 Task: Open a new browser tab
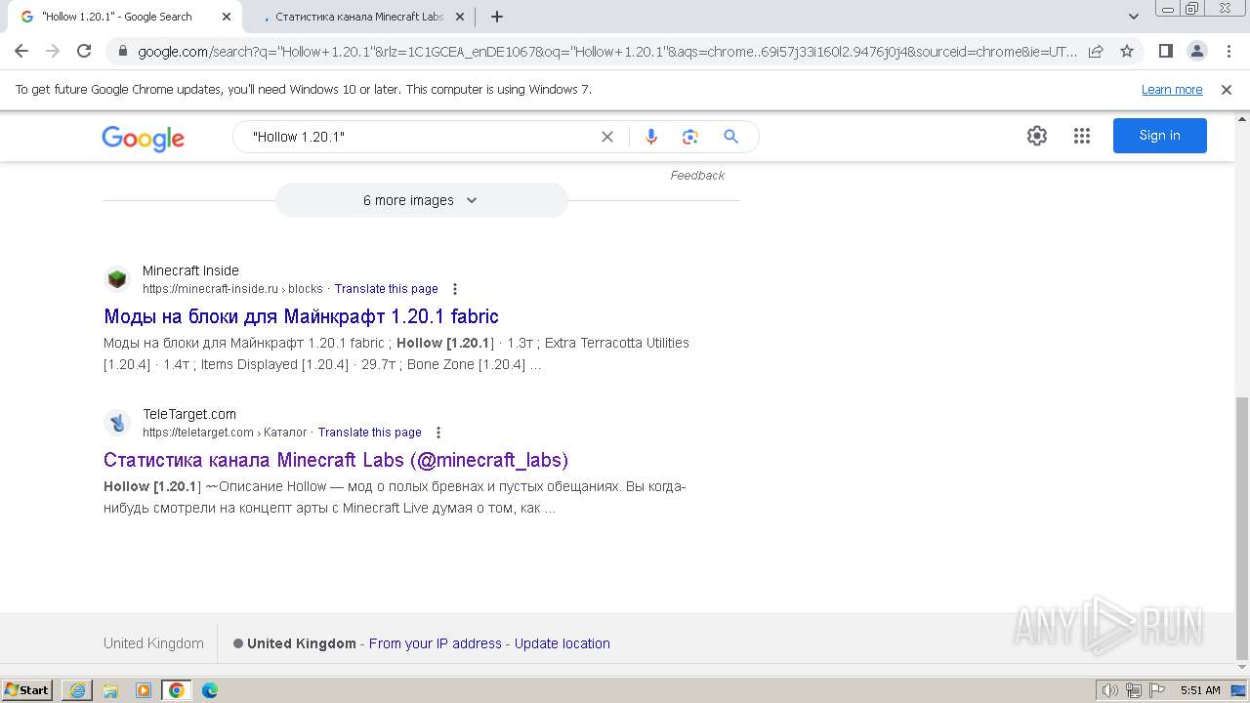point(497,17)
